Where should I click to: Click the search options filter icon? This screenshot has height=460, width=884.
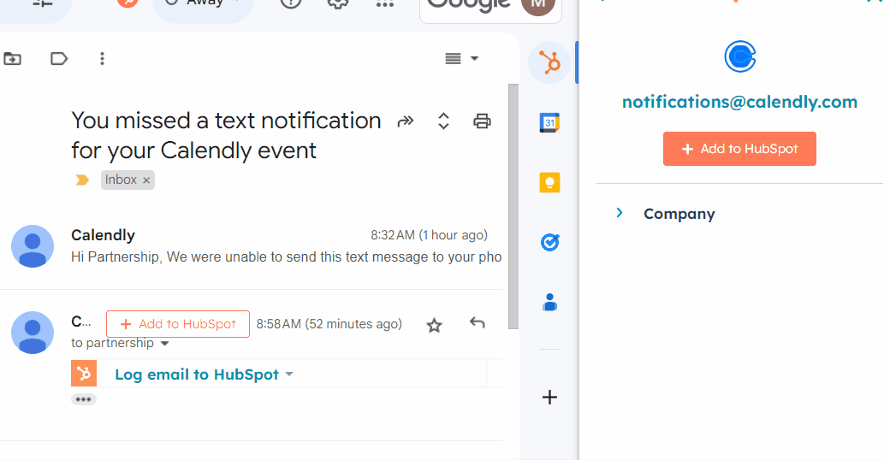[x=42, y=4]
